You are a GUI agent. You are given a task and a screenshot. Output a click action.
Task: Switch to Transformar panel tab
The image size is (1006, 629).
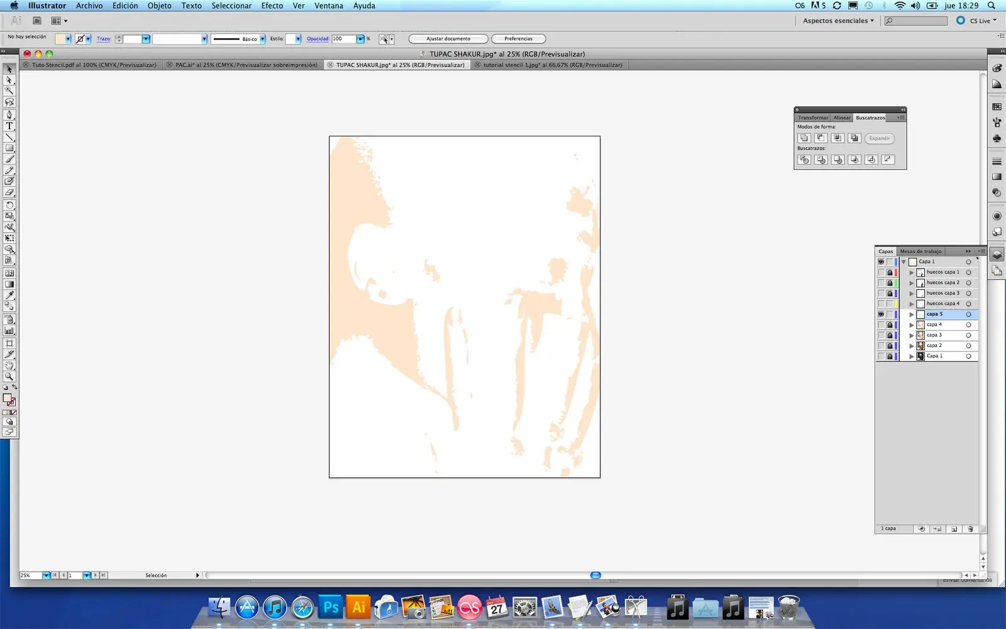coord(813,118)
